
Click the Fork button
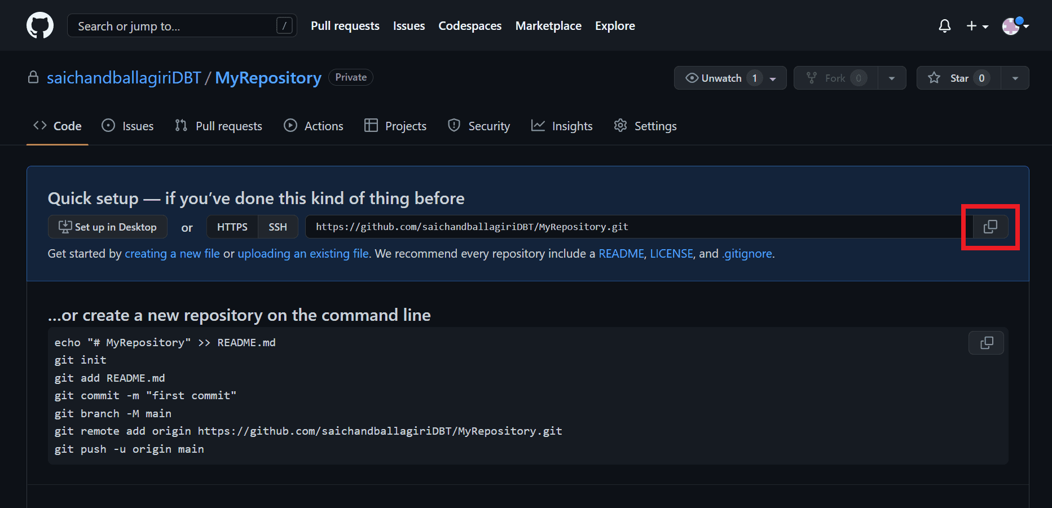(x=835, y=78)
